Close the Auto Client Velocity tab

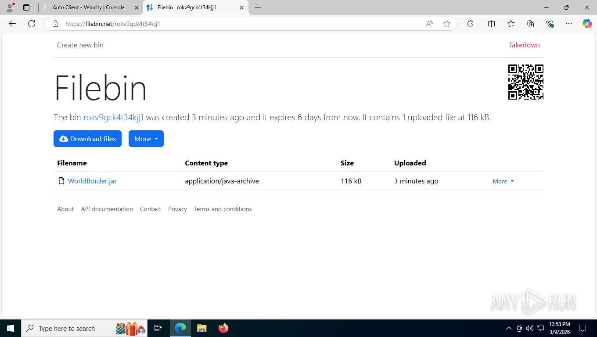[136, 7]
